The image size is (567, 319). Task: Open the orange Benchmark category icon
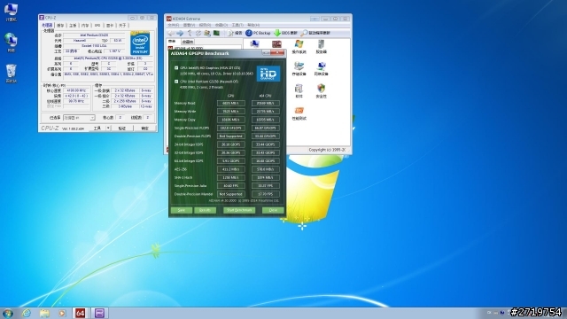[299, 113]
